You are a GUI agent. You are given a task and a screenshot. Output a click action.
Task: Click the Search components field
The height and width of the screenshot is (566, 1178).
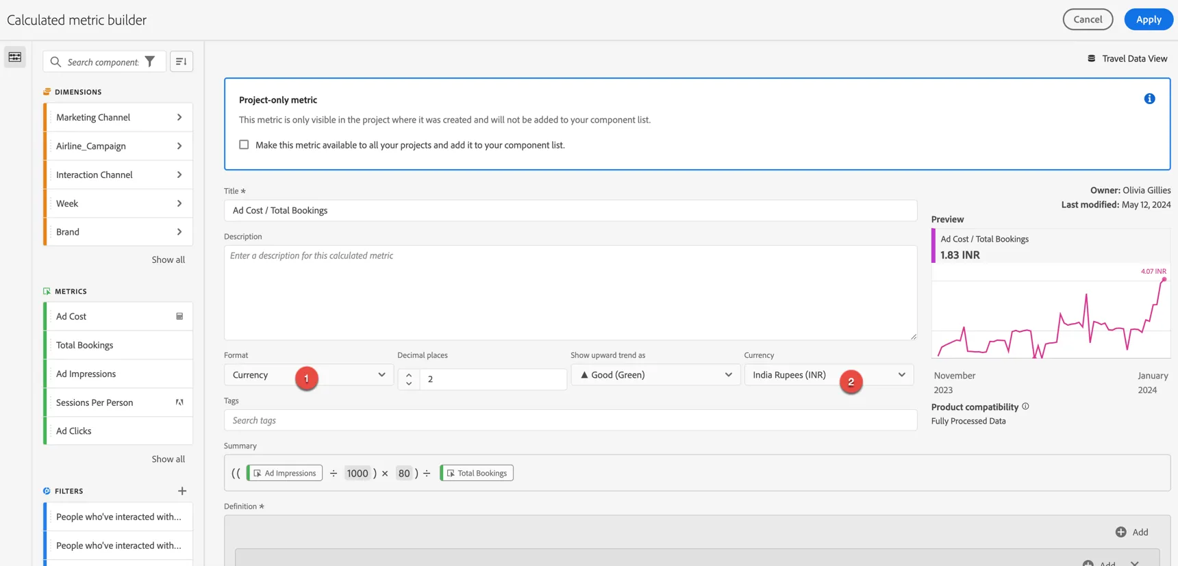click(x=103, y=62)
